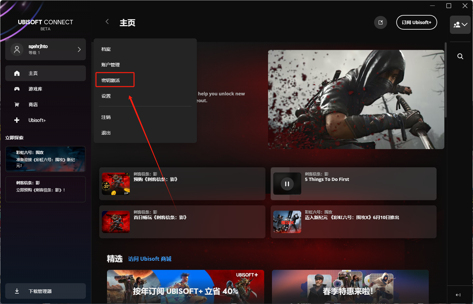The image size is (473, 304).
Task: Open the external link icon button
Action: [381, 22]
